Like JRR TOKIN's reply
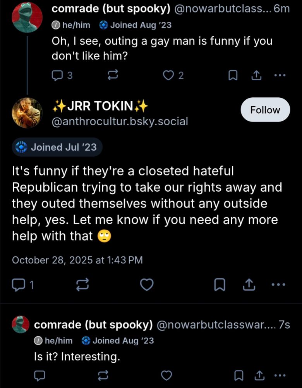The height and width of the screenshot is (388, 302). (146, 284)
